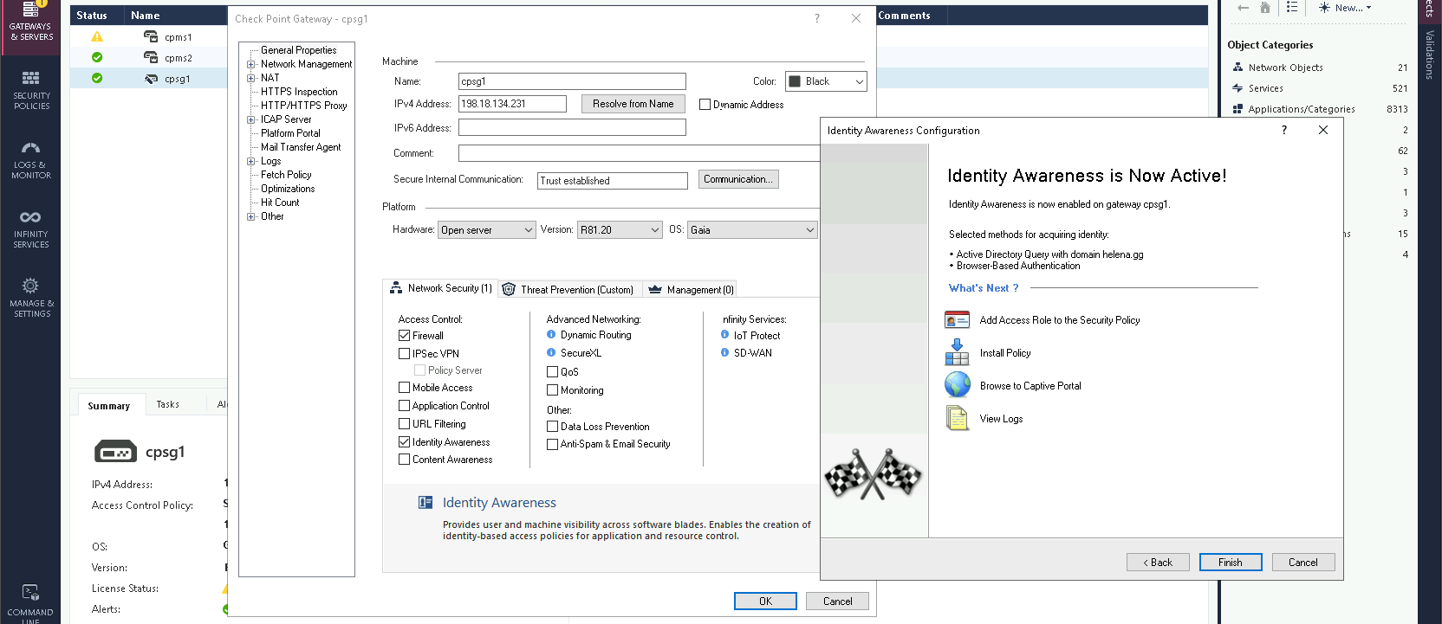
Task: Click Finish in Identity Awareness wizard
Action: 1230,563
